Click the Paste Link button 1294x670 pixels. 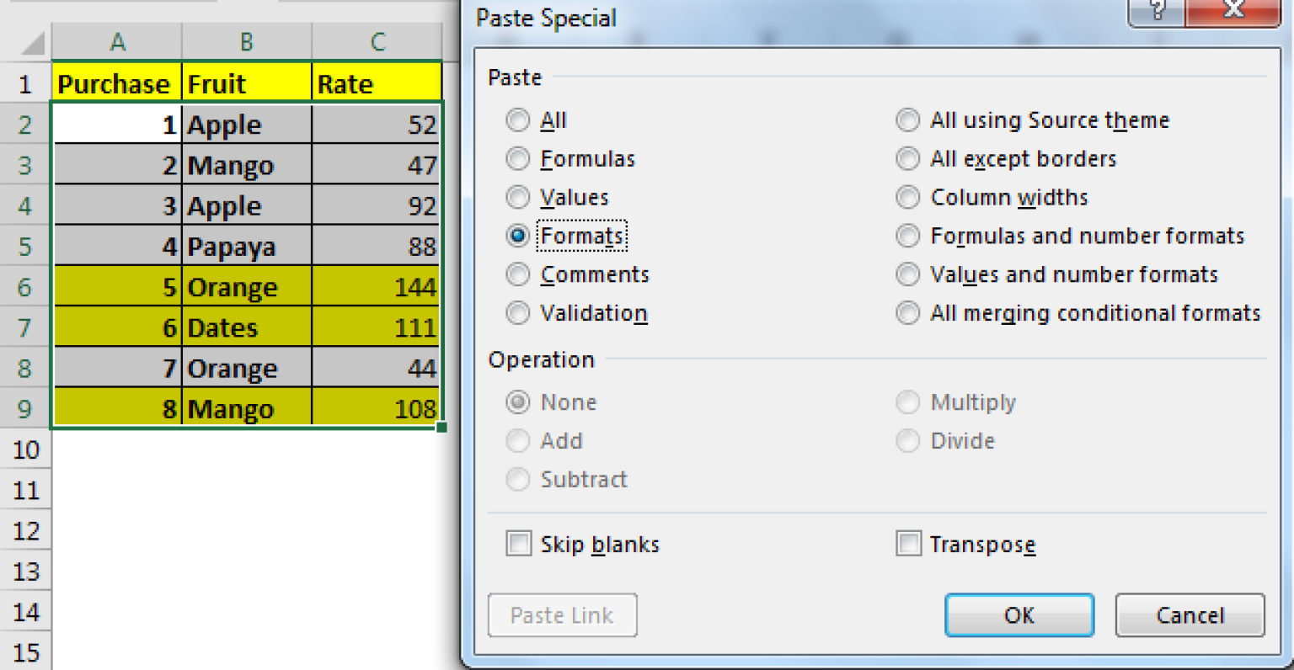coord(562,615)
